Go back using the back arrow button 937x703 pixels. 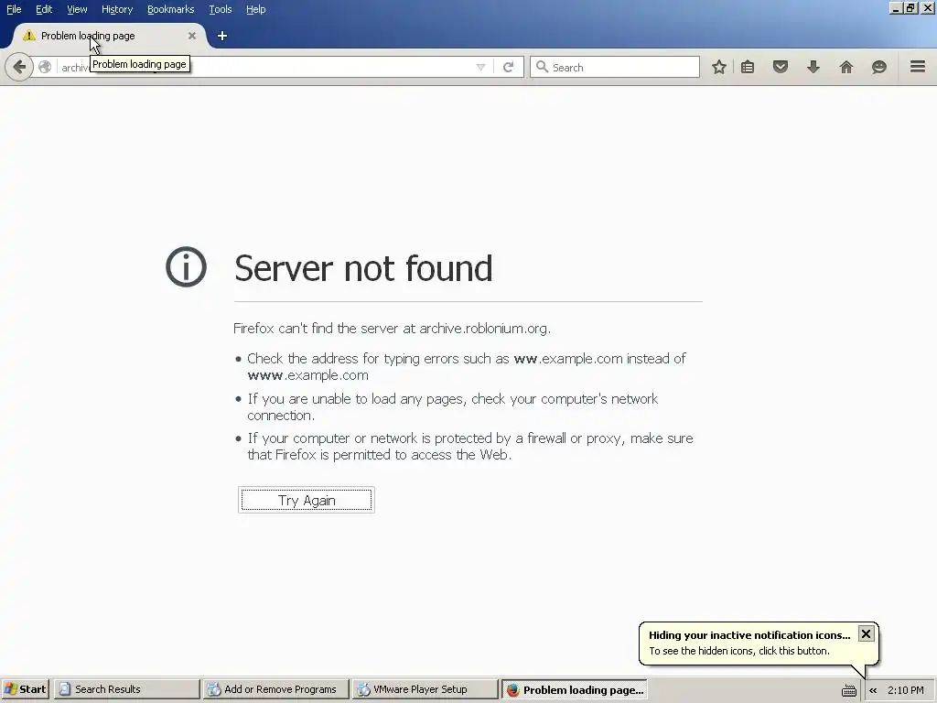18,66
